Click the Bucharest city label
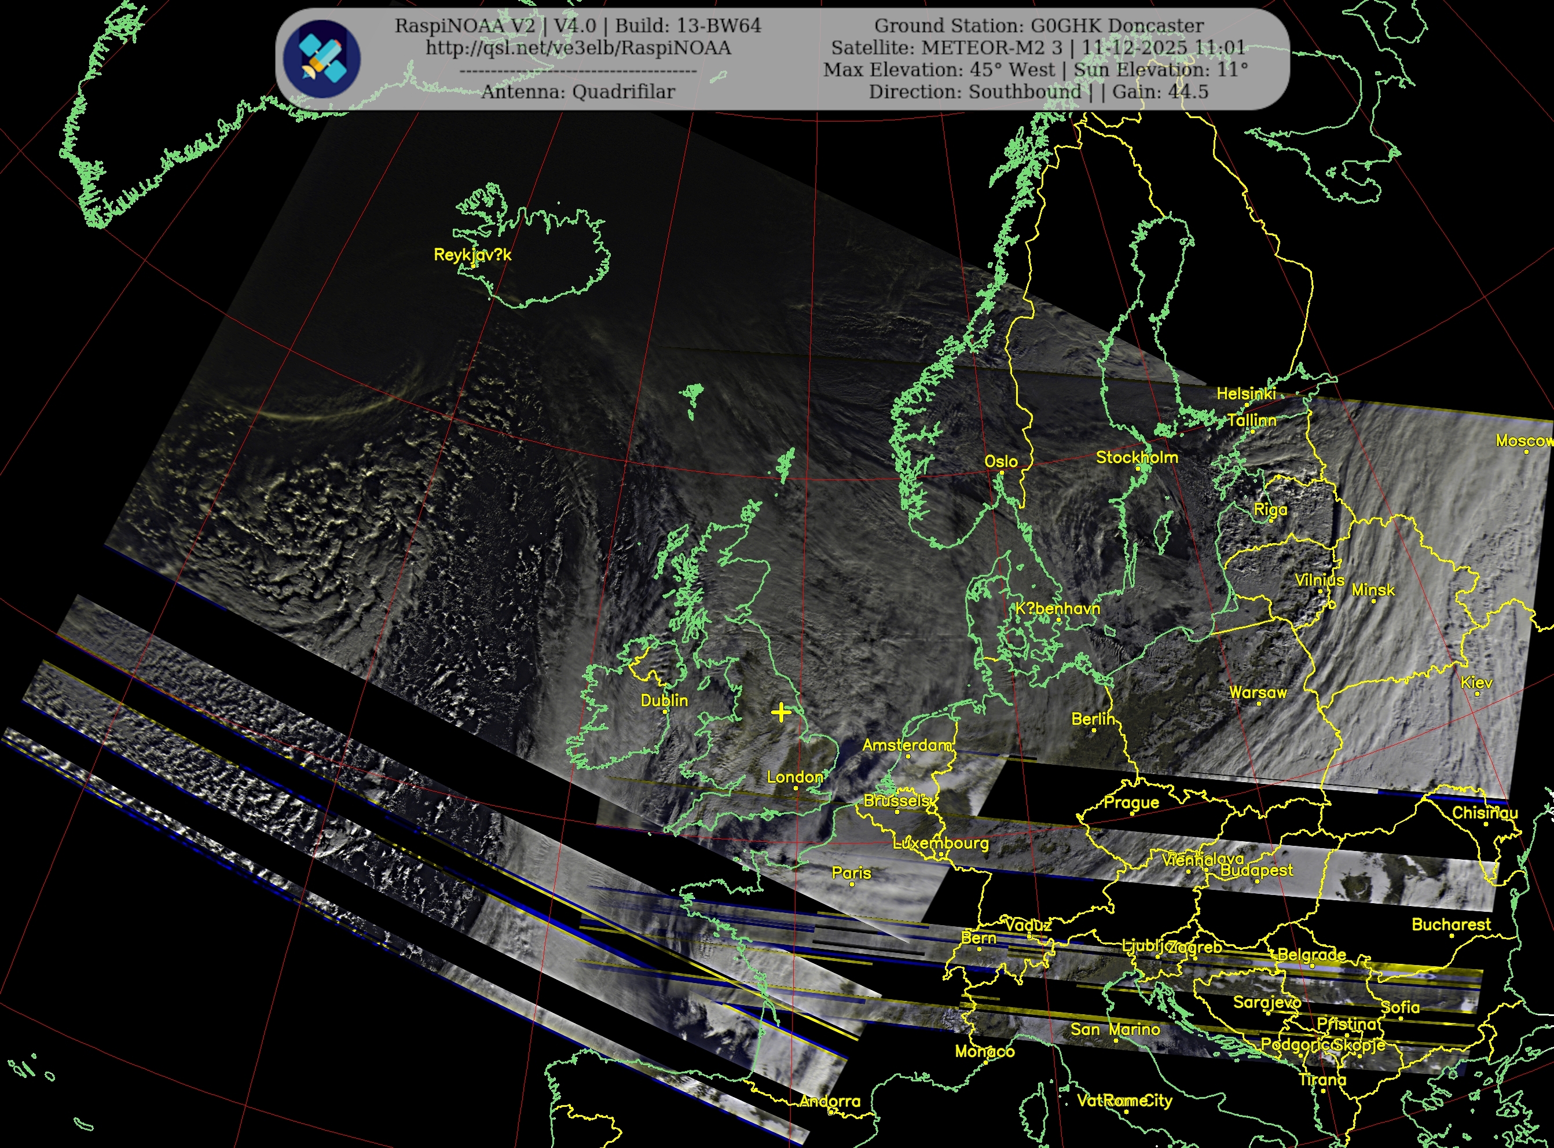Viewport: 1554px width, 1148px height. pyautogui.click(x=1451, y=925)
